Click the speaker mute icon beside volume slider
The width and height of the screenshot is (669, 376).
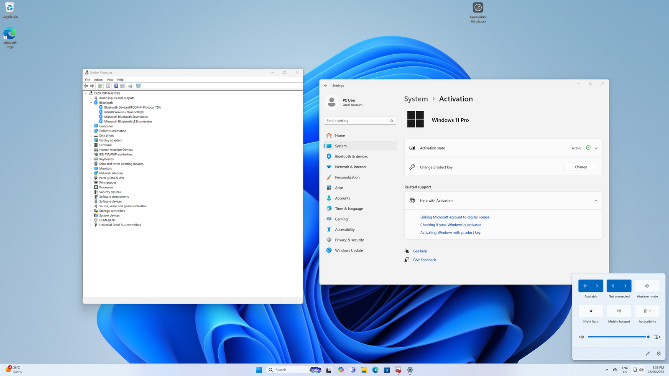(x=581, y=337)
